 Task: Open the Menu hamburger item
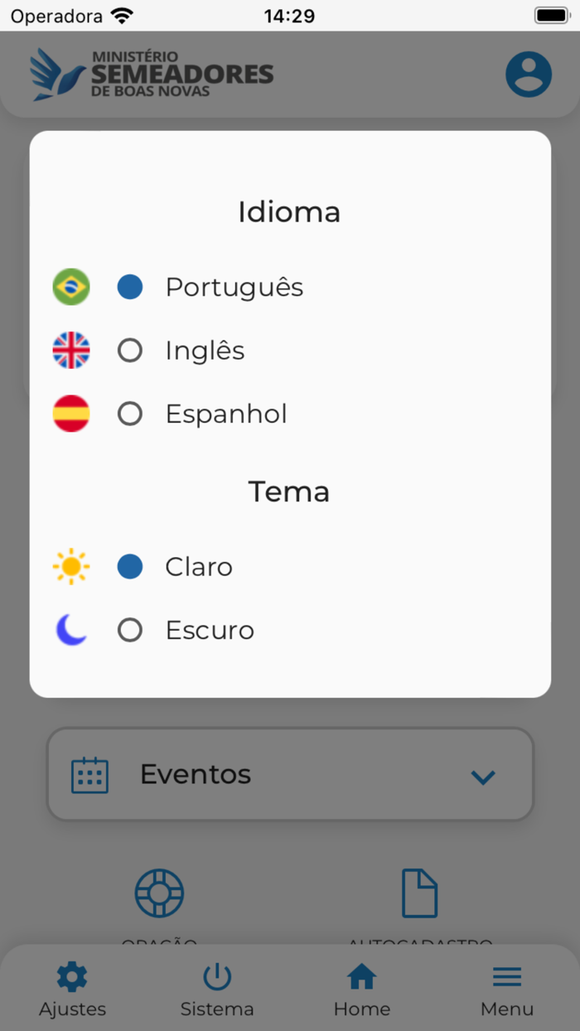[507, 988]
